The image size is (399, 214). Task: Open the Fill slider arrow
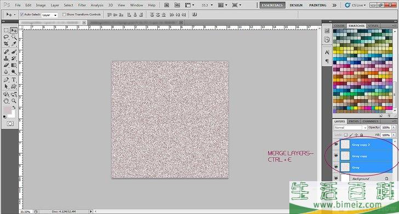(394, 135)
